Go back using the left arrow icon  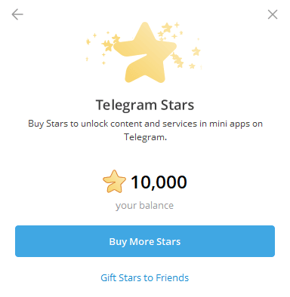point(17,14)
